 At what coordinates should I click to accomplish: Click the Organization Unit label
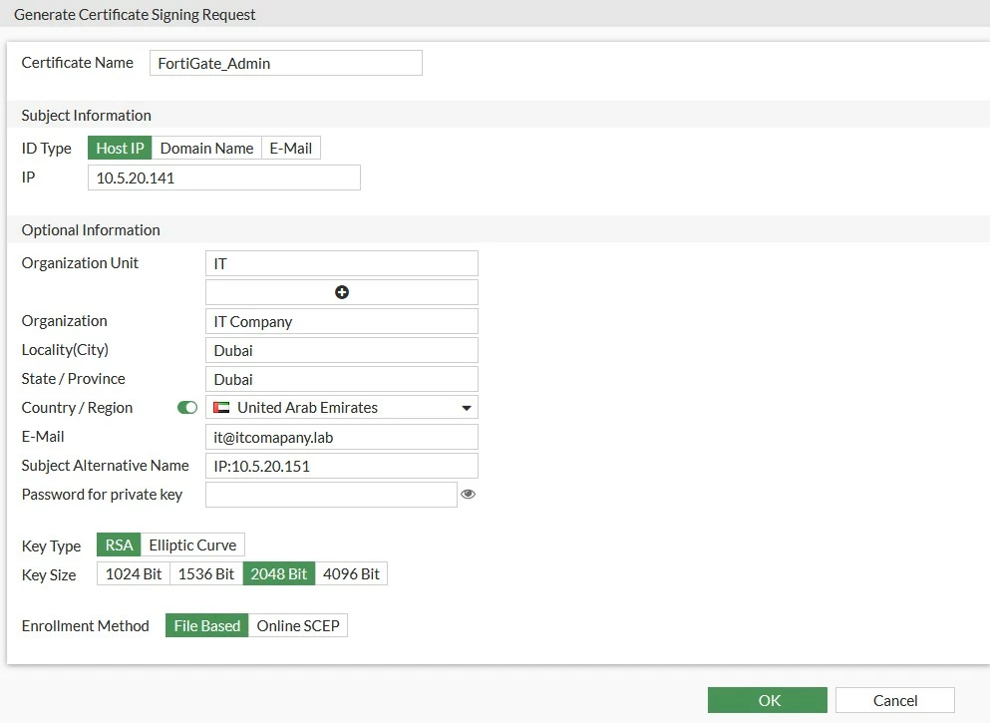(80, 263)
